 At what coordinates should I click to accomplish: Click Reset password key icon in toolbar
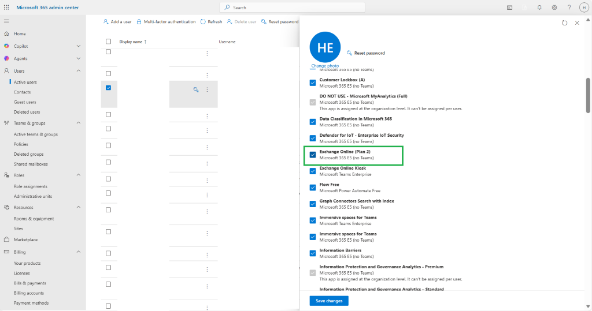(264, 21)
